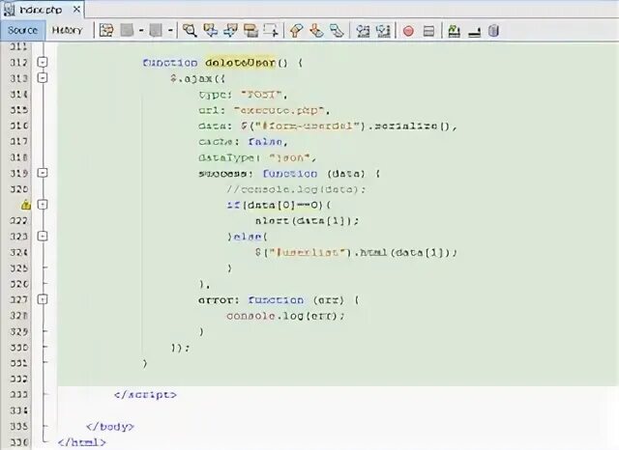Screen dimensions: 619x450
Task: Click the closing </html> tag
Action: (81, 442)
